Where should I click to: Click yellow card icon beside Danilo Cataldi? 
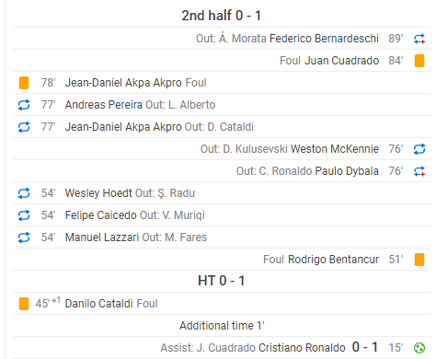(24, 304)
